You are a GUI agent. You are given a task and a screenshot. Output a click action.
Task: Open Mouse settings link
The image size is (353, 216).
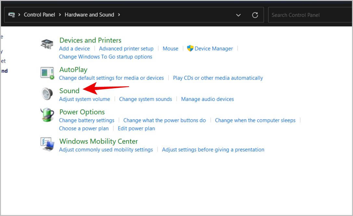[x=170, y=49]
